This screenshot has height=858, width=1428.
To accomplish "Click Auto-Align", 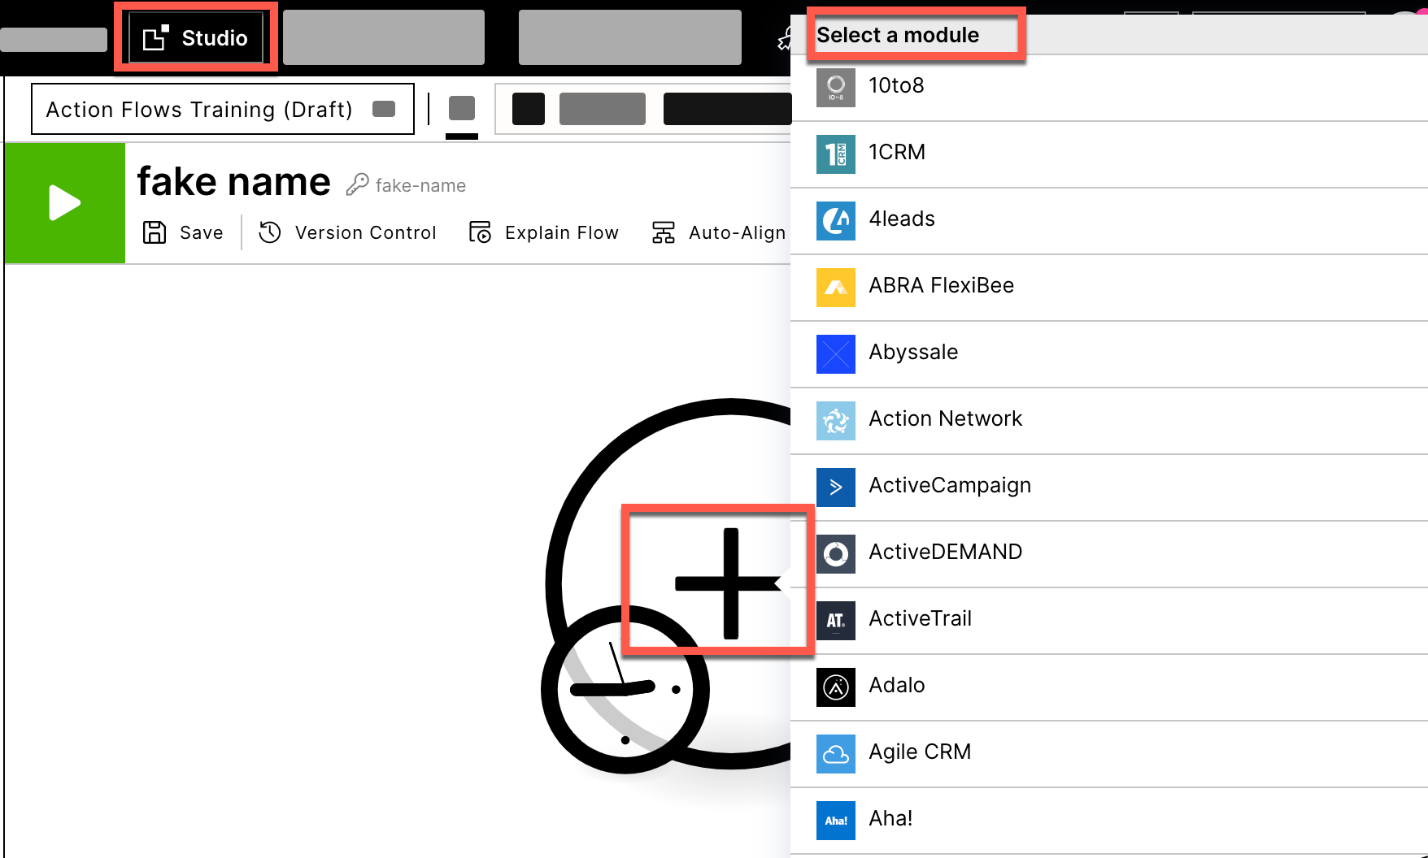I will point(719,232).
